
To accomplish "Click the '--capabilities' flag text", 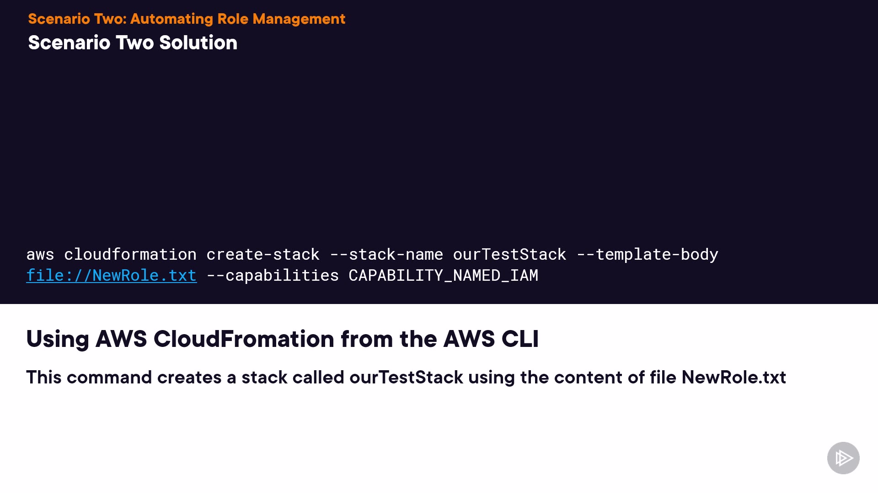I will click(x=273, y=275).
